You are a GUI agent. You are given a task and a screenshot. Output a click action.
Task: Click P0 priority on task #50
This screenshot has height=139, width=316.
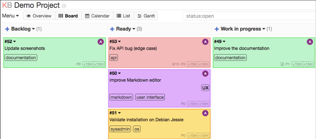(x=183, y=104)
